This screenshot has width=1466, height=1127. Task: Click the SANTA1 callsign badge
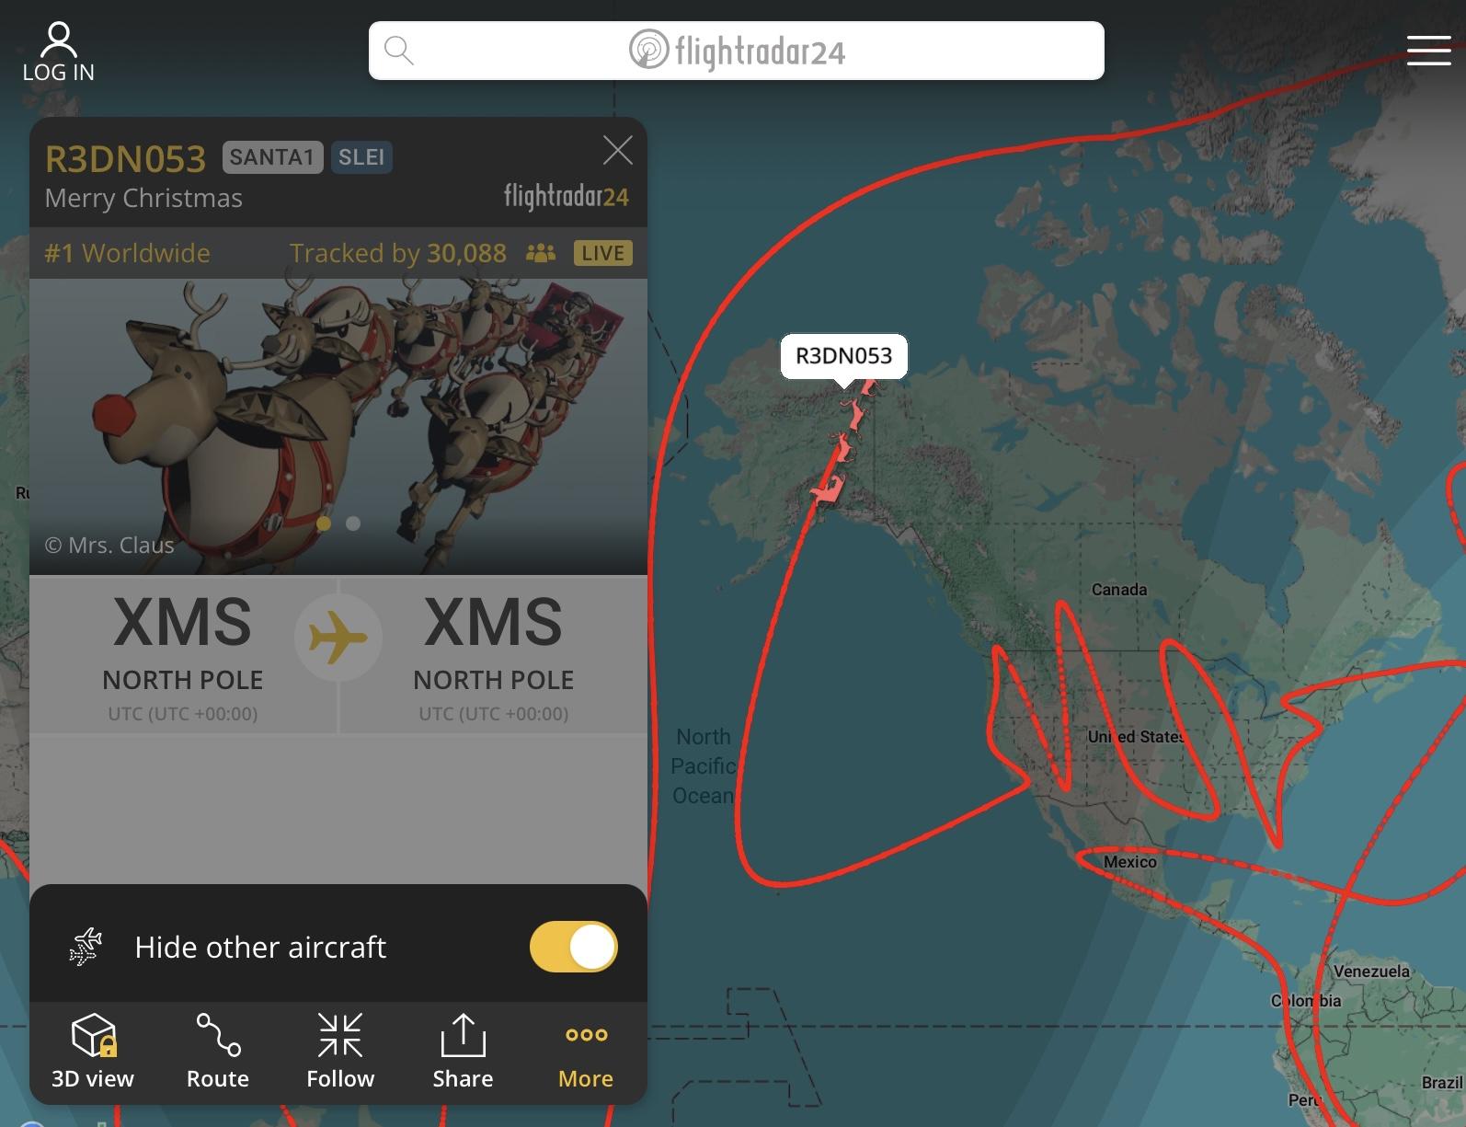[272, 157]
